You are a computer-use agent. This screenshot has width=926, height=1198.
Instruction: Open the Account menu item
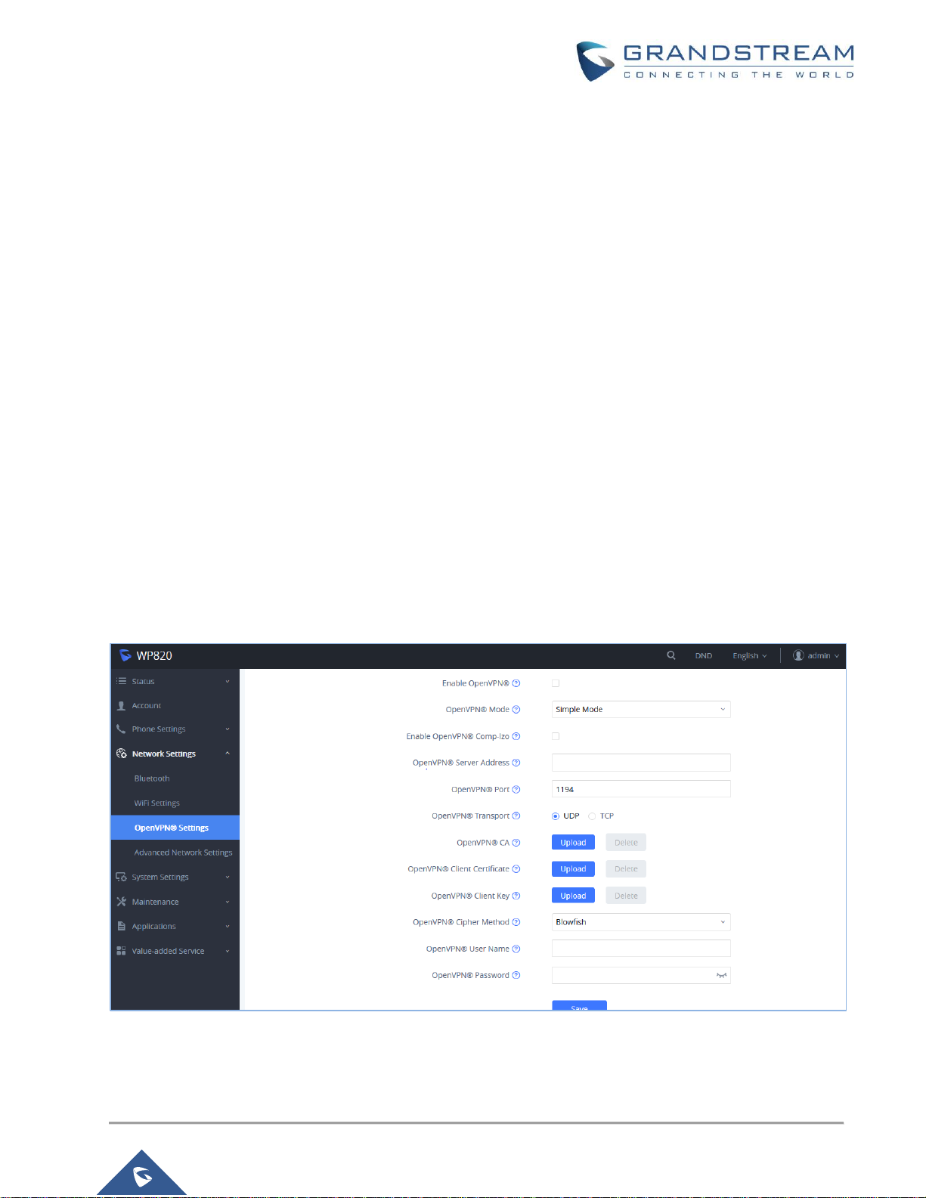tap(175, 705)
